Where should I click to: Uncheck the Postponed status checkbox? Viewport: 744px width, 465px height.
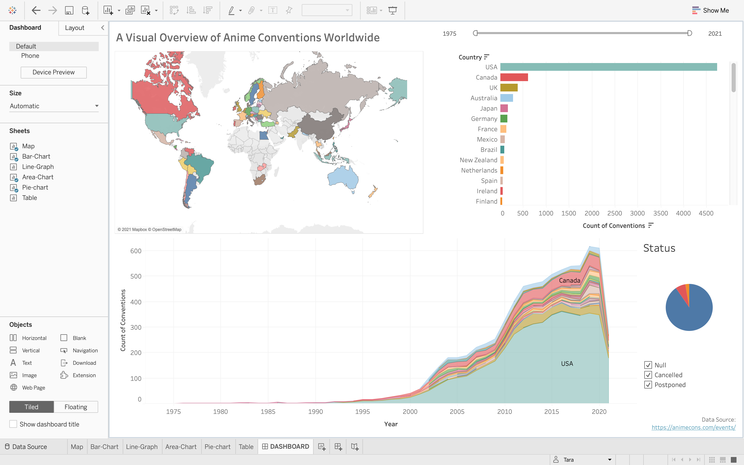[x=648, y=385]
